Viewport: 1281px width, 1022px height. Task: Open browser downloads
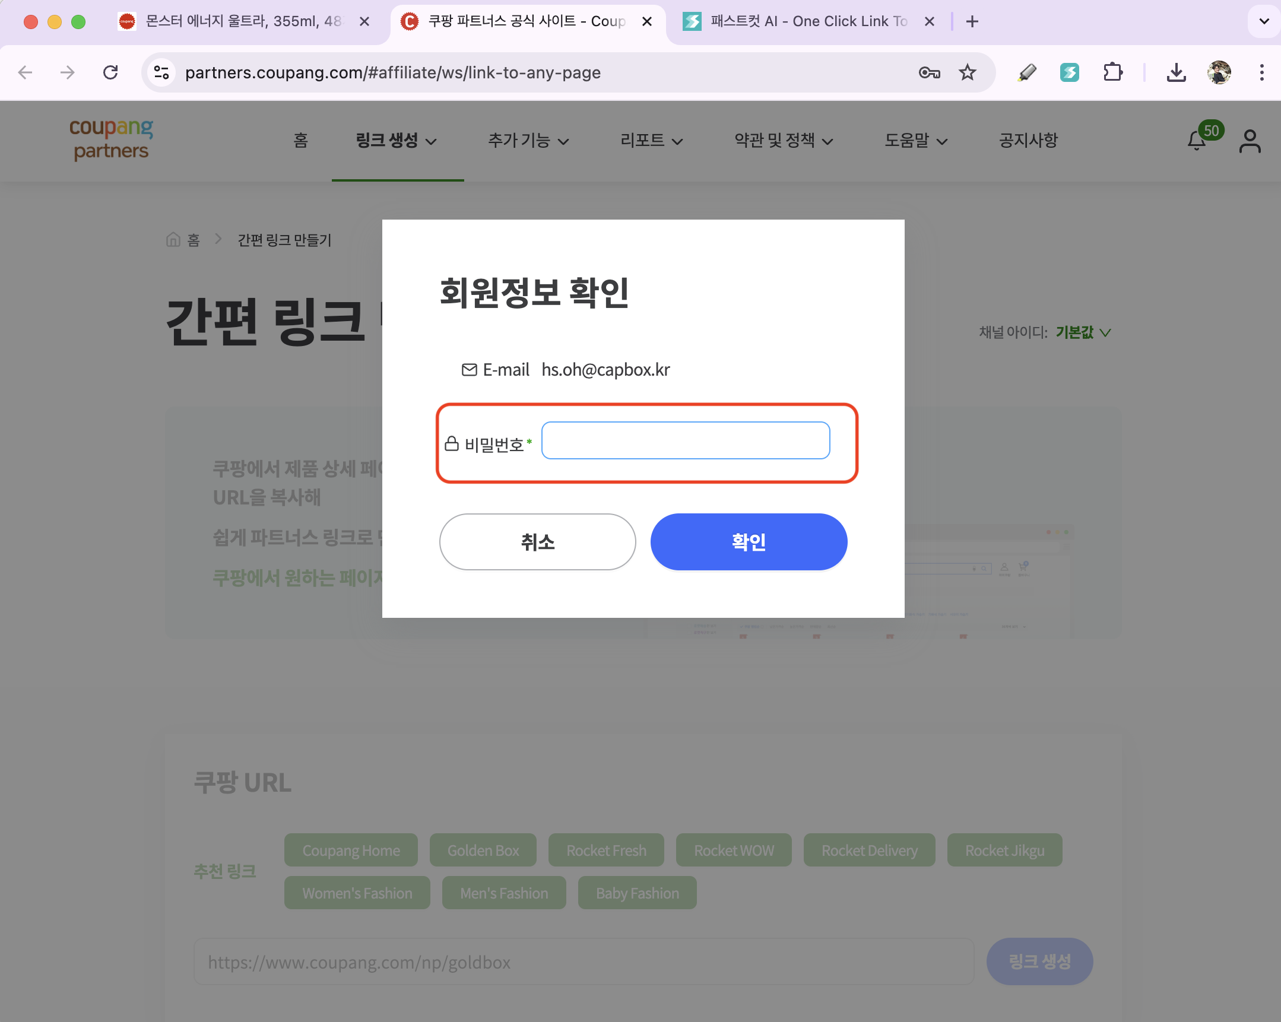coord(1176,72)
